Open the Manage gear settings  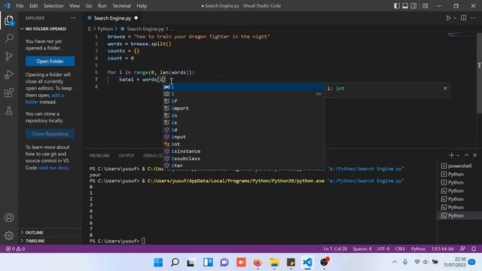coord(9,236)
